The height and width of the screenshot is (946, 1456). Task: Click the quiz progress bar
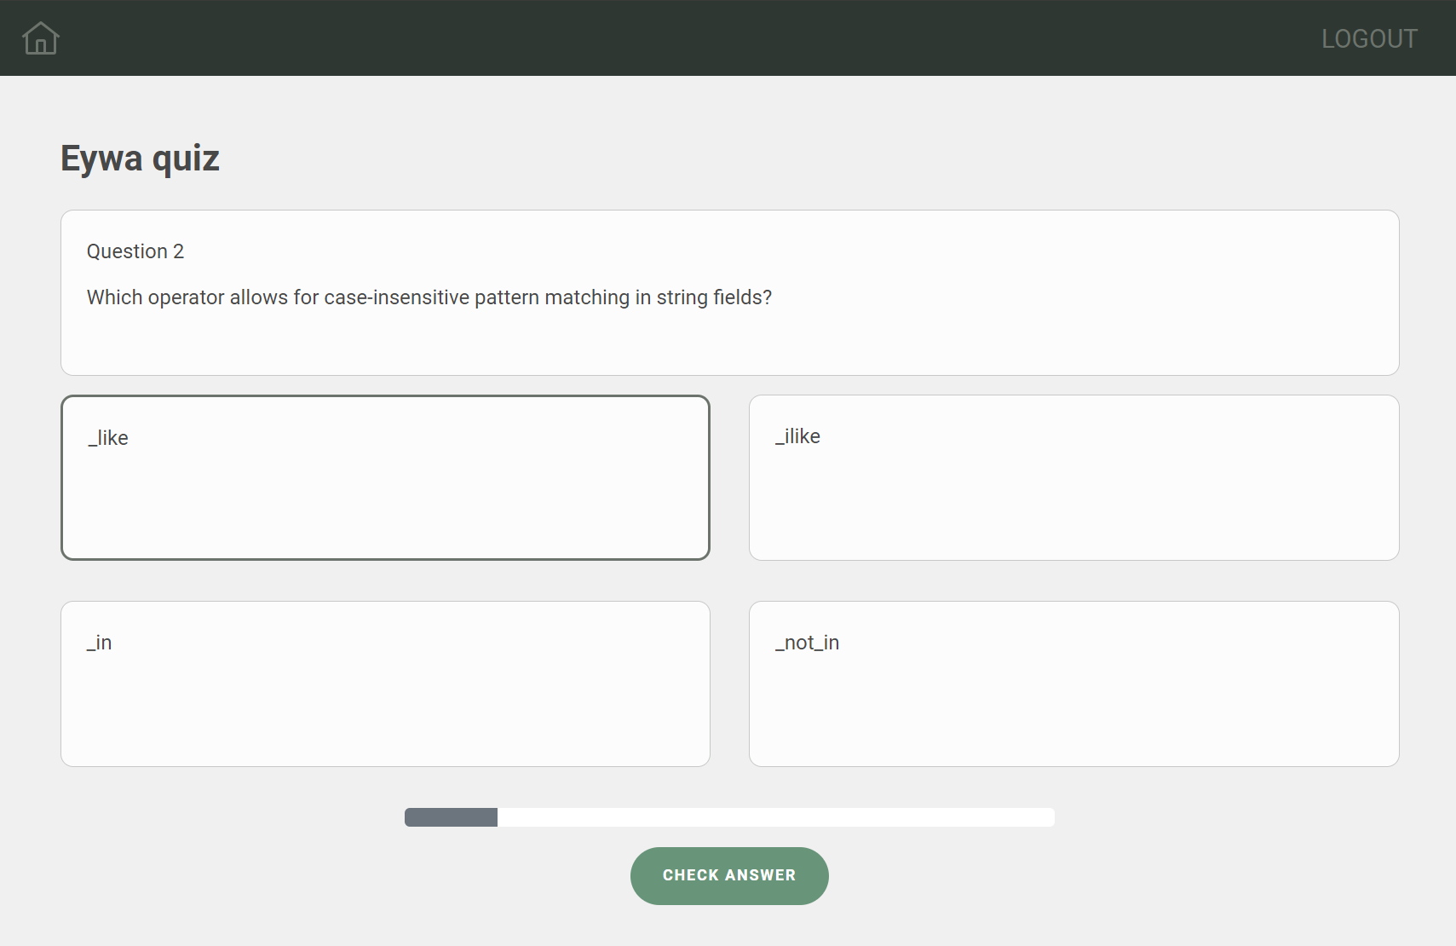tap(728, 816)
